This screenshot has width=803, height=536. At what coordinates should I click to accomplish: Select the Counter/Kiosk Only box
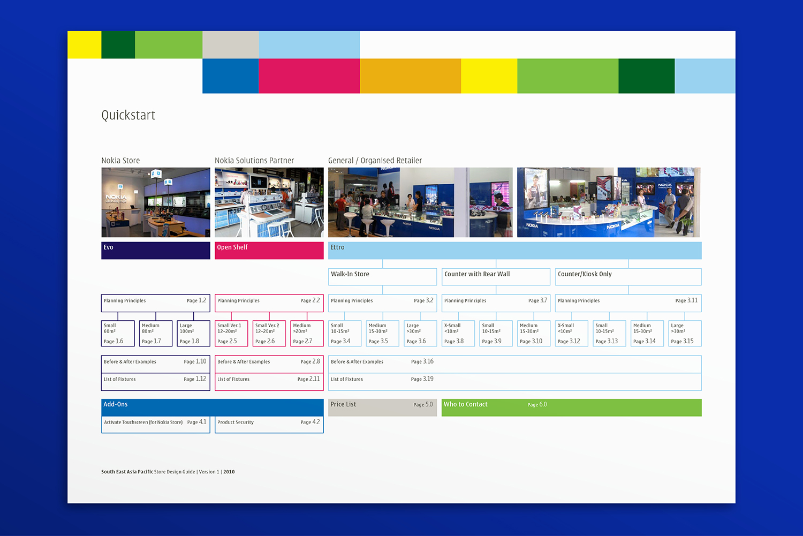(x=628, y=277)
